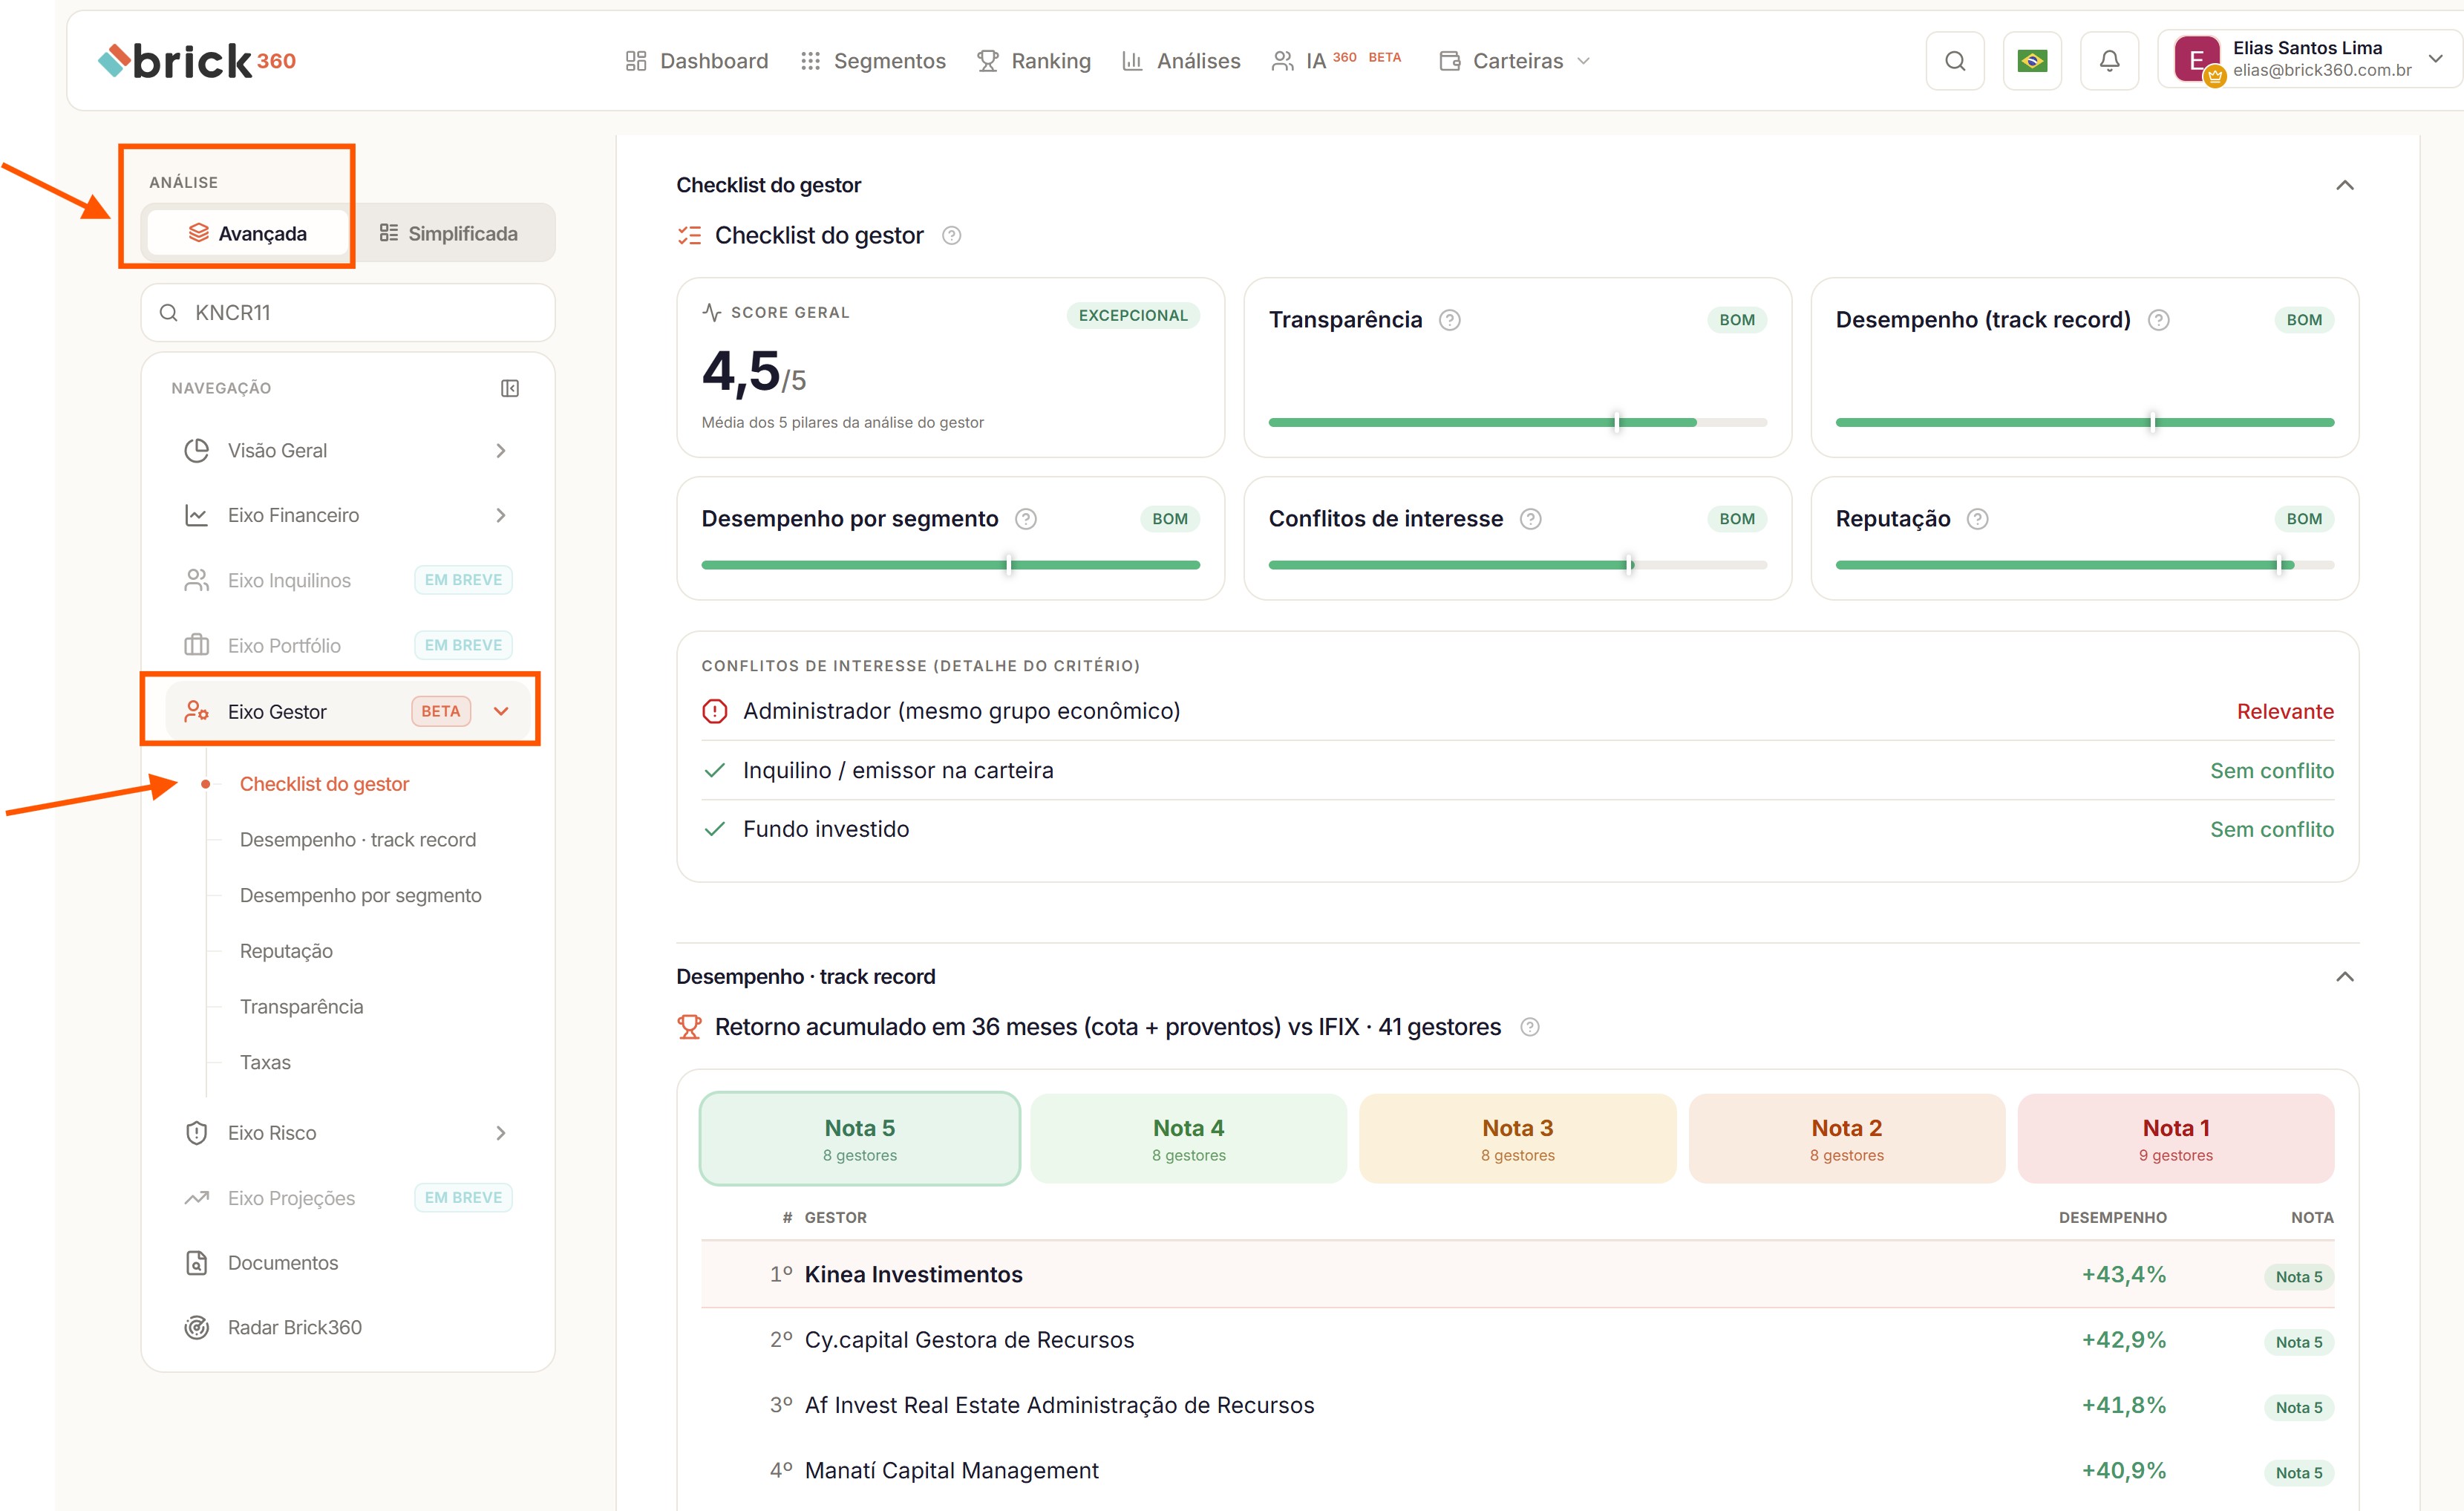Screen dimensions: 2464x1511
Task: Click help icon next to 41 gestores heading
Action: (1530, 1027)
